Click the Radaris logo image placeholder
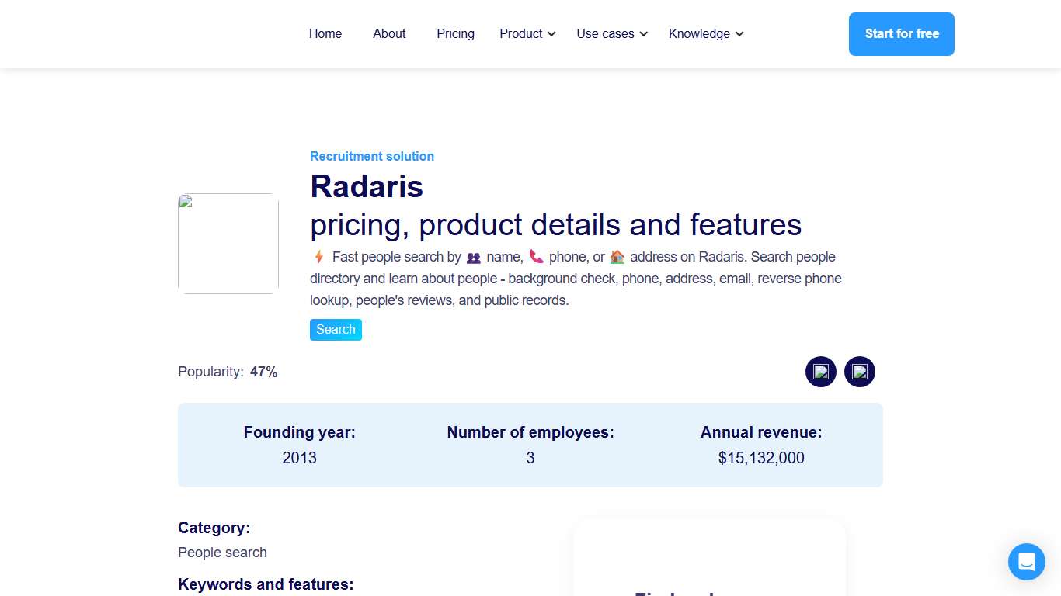The image size is (1061, 596). coord(228,244)
